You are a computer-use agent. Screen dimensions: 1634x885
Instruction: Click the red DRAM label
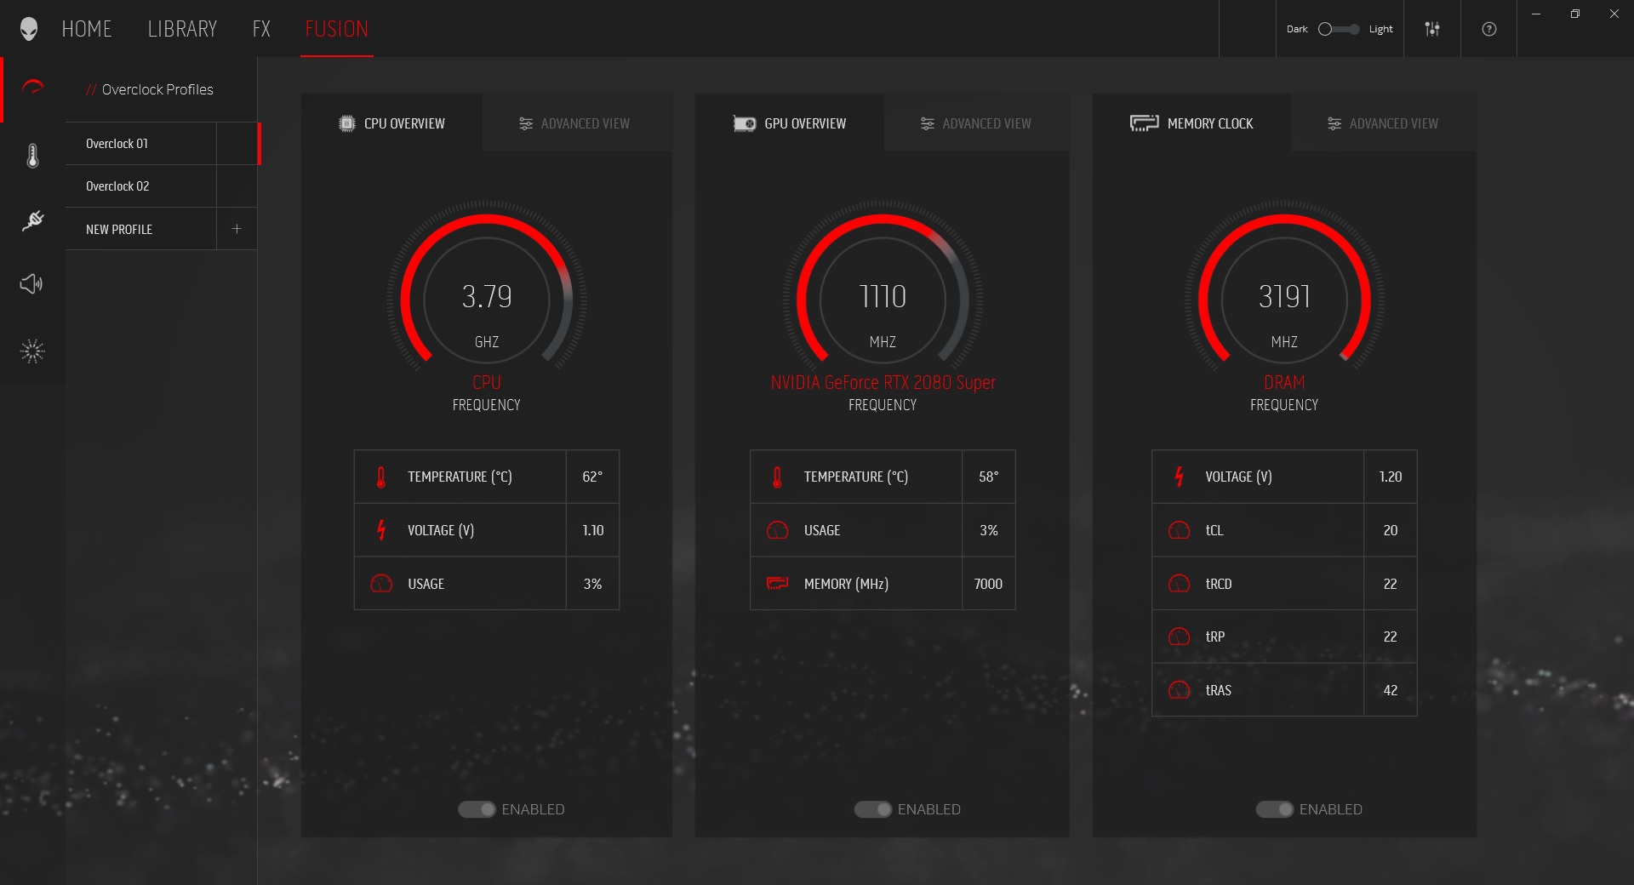pyautogui.click(x=1284, y=382)
